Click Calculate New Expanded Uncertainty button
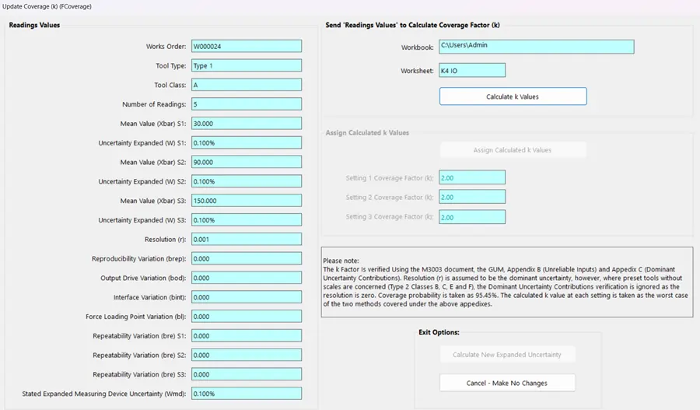This screenshot has height=410, width=700. coord(507,355)
